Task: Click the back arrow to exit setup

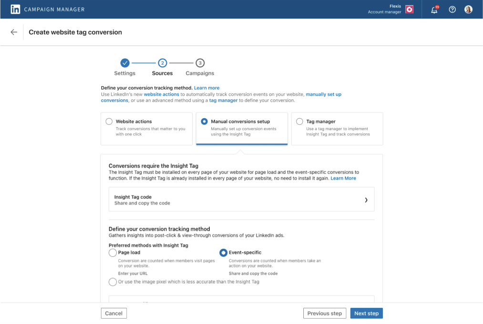Action: (x=13, y=32)
